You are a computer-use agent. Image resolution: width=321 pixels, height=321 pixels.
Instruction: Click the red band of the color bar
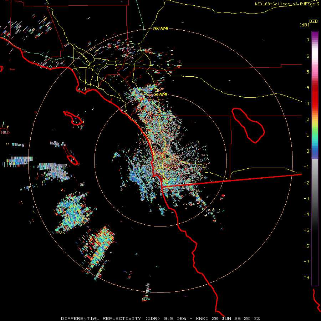pos(315,96)
